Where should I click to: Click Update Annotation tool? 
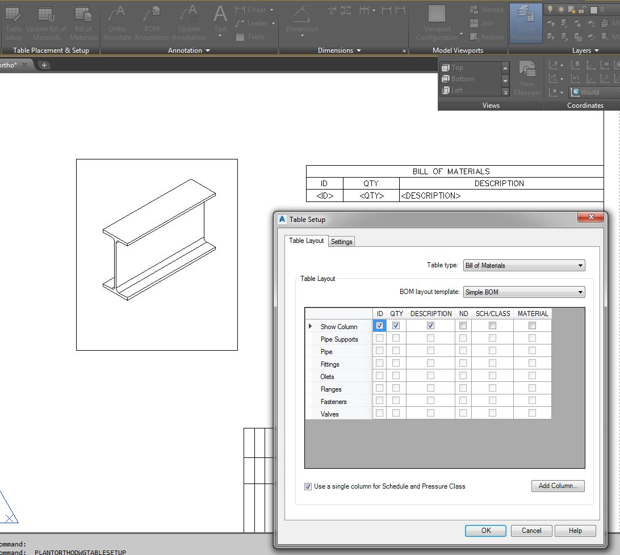click(189, 23)
